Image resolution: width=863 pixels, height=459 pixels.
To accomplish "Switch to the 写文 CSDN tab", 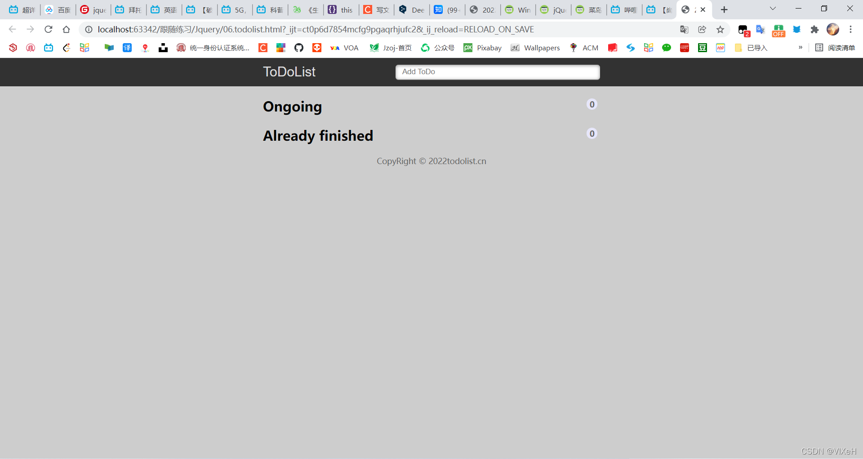I will pos(376,9).
